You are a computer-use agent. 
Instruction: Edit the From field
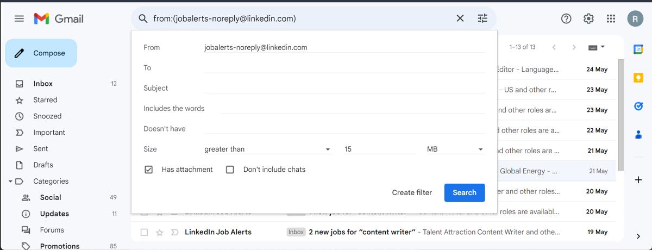pyautogui.click(x=344, y=47)
